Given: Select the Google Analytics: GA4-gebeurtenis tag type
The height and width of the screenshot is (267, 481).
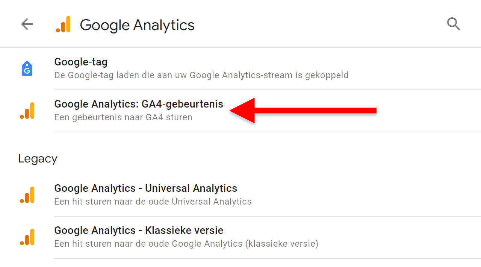Looking at the screenshot, I should (x=139, y=104).
